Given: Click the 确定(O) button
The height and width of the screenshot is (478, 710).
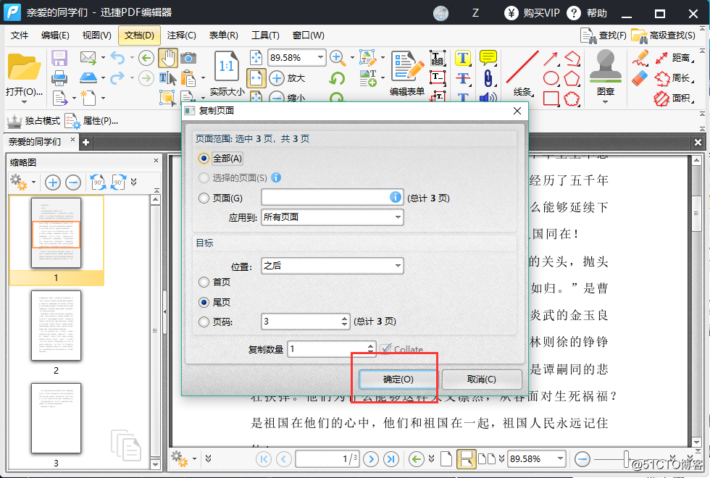Looking at the screenshot, I should tap(398, 380).
